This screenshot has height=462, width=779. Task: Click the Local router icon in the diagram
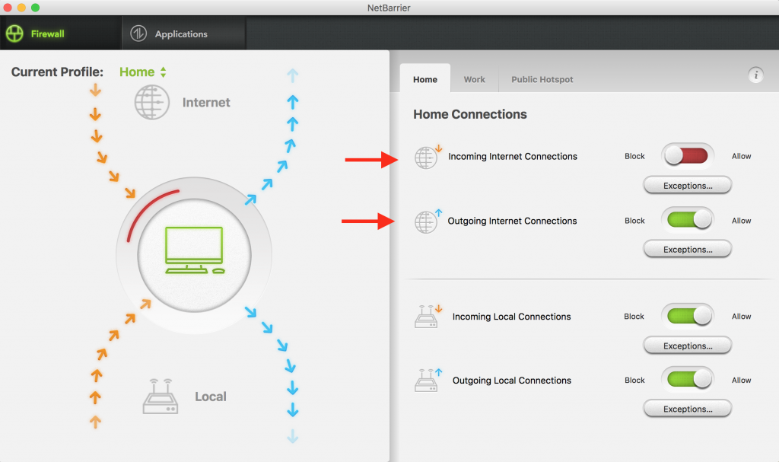(161, 397)
